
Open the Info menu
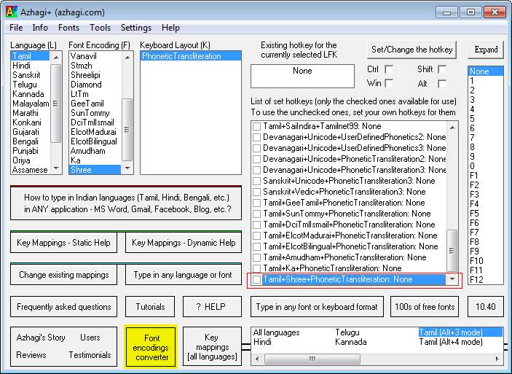point(40,28)
